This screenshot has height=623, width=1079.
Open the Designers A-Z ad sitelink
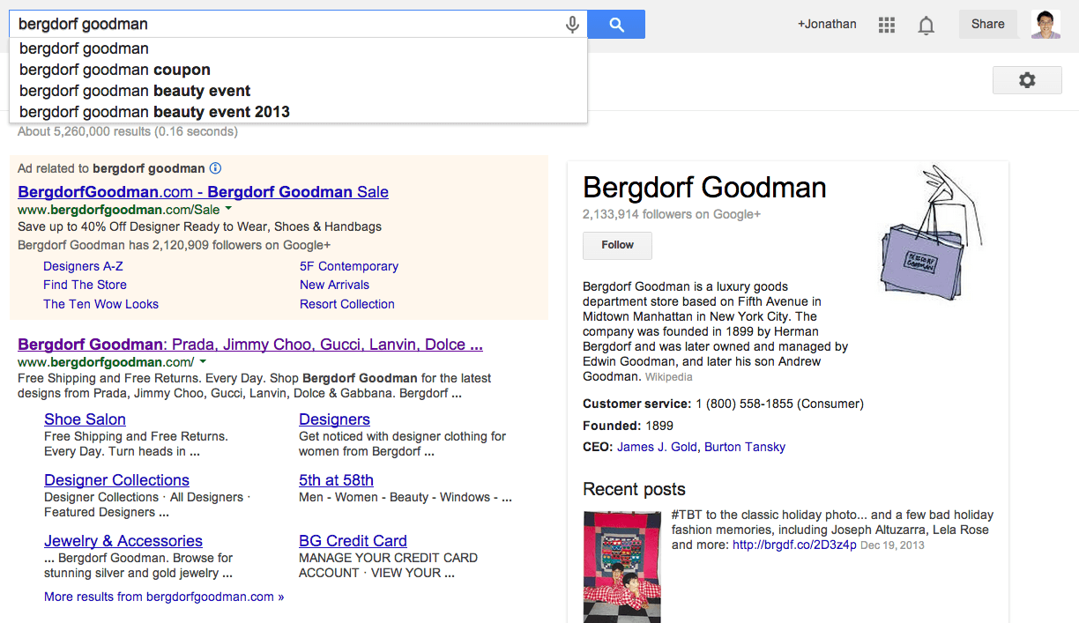83,266
